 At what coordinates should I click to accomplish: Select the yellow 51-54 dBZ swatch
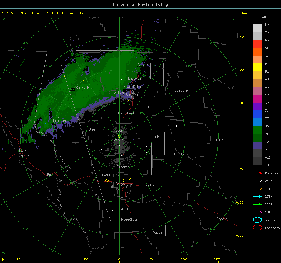coord(257,68)
